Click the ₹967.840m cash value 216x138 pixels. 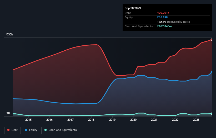[x=164, y=26]
